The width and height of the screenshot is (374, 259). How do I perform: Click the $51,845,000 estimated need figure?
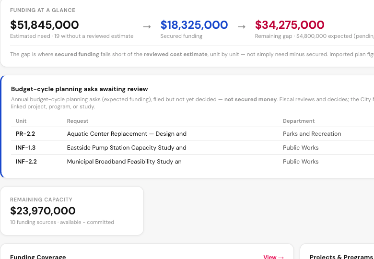click(45, 25)
